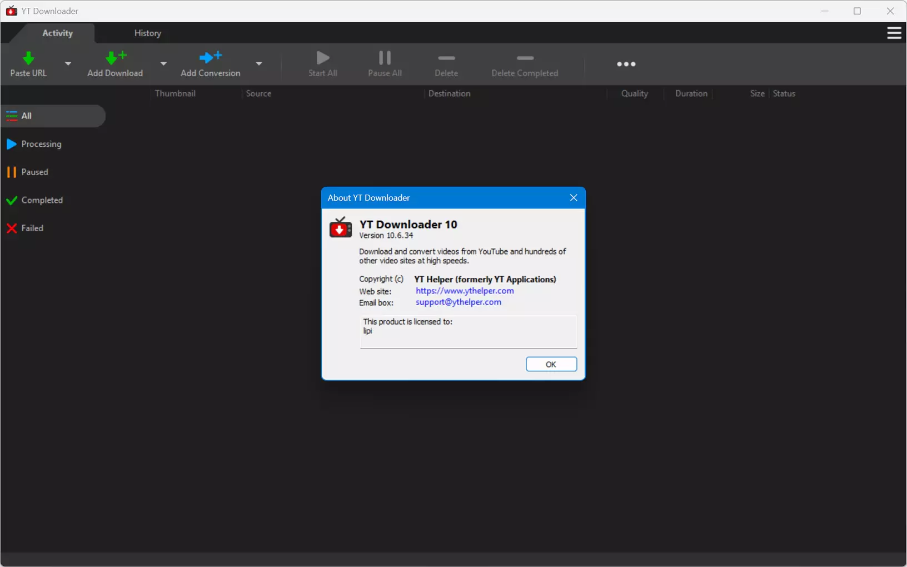Click the Paste URL green arrow icon
Viewport: 907px width, 567px height.
(28, 58)
